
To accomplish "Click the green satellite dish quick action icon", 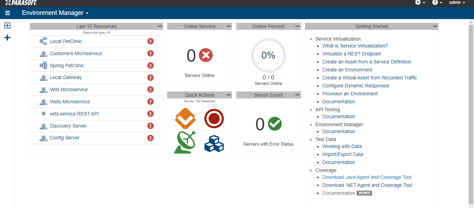I will click(185, 142).
